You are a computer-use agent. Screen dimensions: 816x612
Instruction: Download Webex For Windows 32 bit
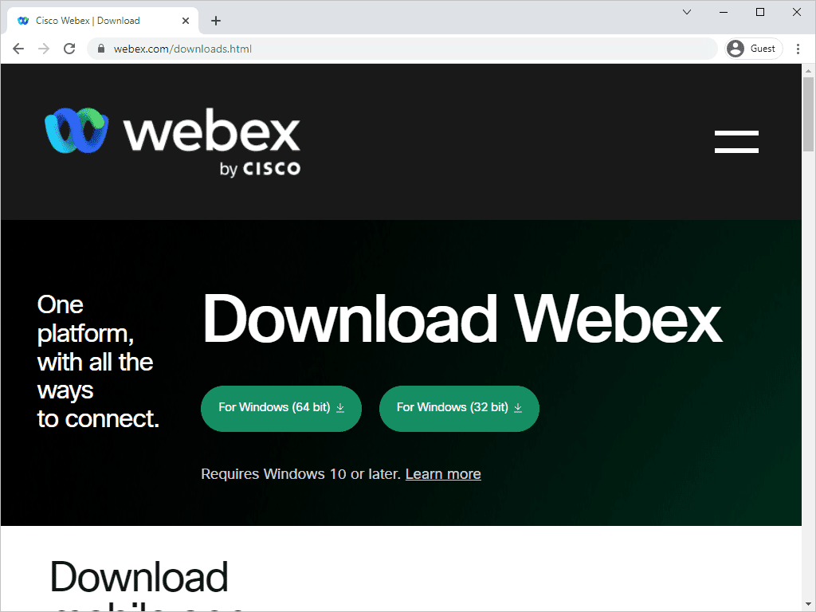(459, 408)
